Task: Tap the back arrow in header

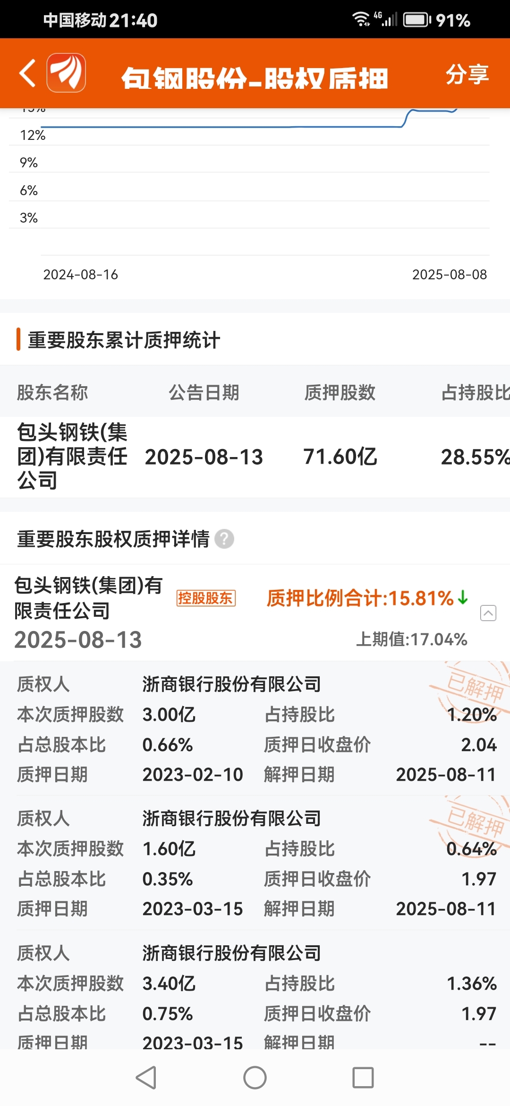Action: (x=27, y=73)
